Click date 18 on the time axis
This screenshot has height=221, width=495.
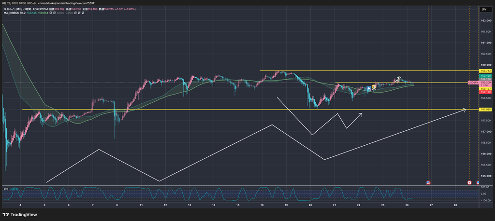[262, 205]
